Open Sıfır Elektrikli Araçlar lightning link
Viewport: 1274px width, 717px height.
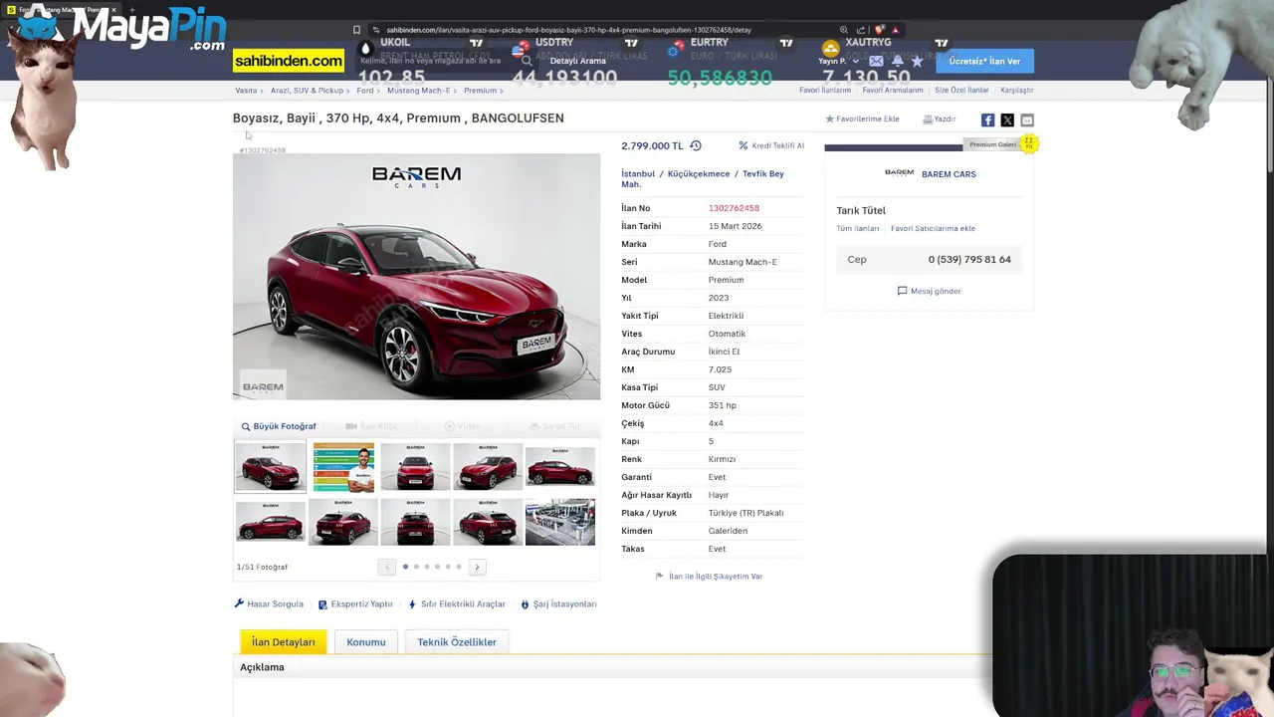pos(457,603)
